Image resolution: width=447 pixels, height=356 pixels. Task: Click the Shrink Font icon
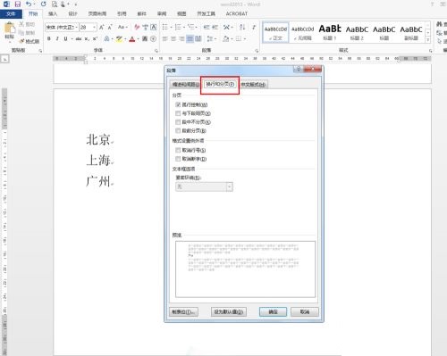(x=110, y=28)
